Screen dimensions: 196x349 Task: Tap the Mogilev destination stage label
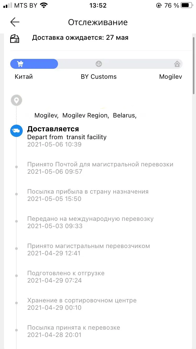point(170,77)
